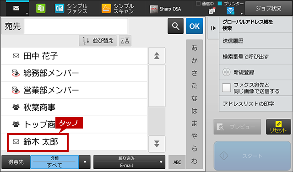This screenshot has width=293, height=172.
Task: Toggle the text size display icon
Action: pyautogui.click(x=125, y=41)
